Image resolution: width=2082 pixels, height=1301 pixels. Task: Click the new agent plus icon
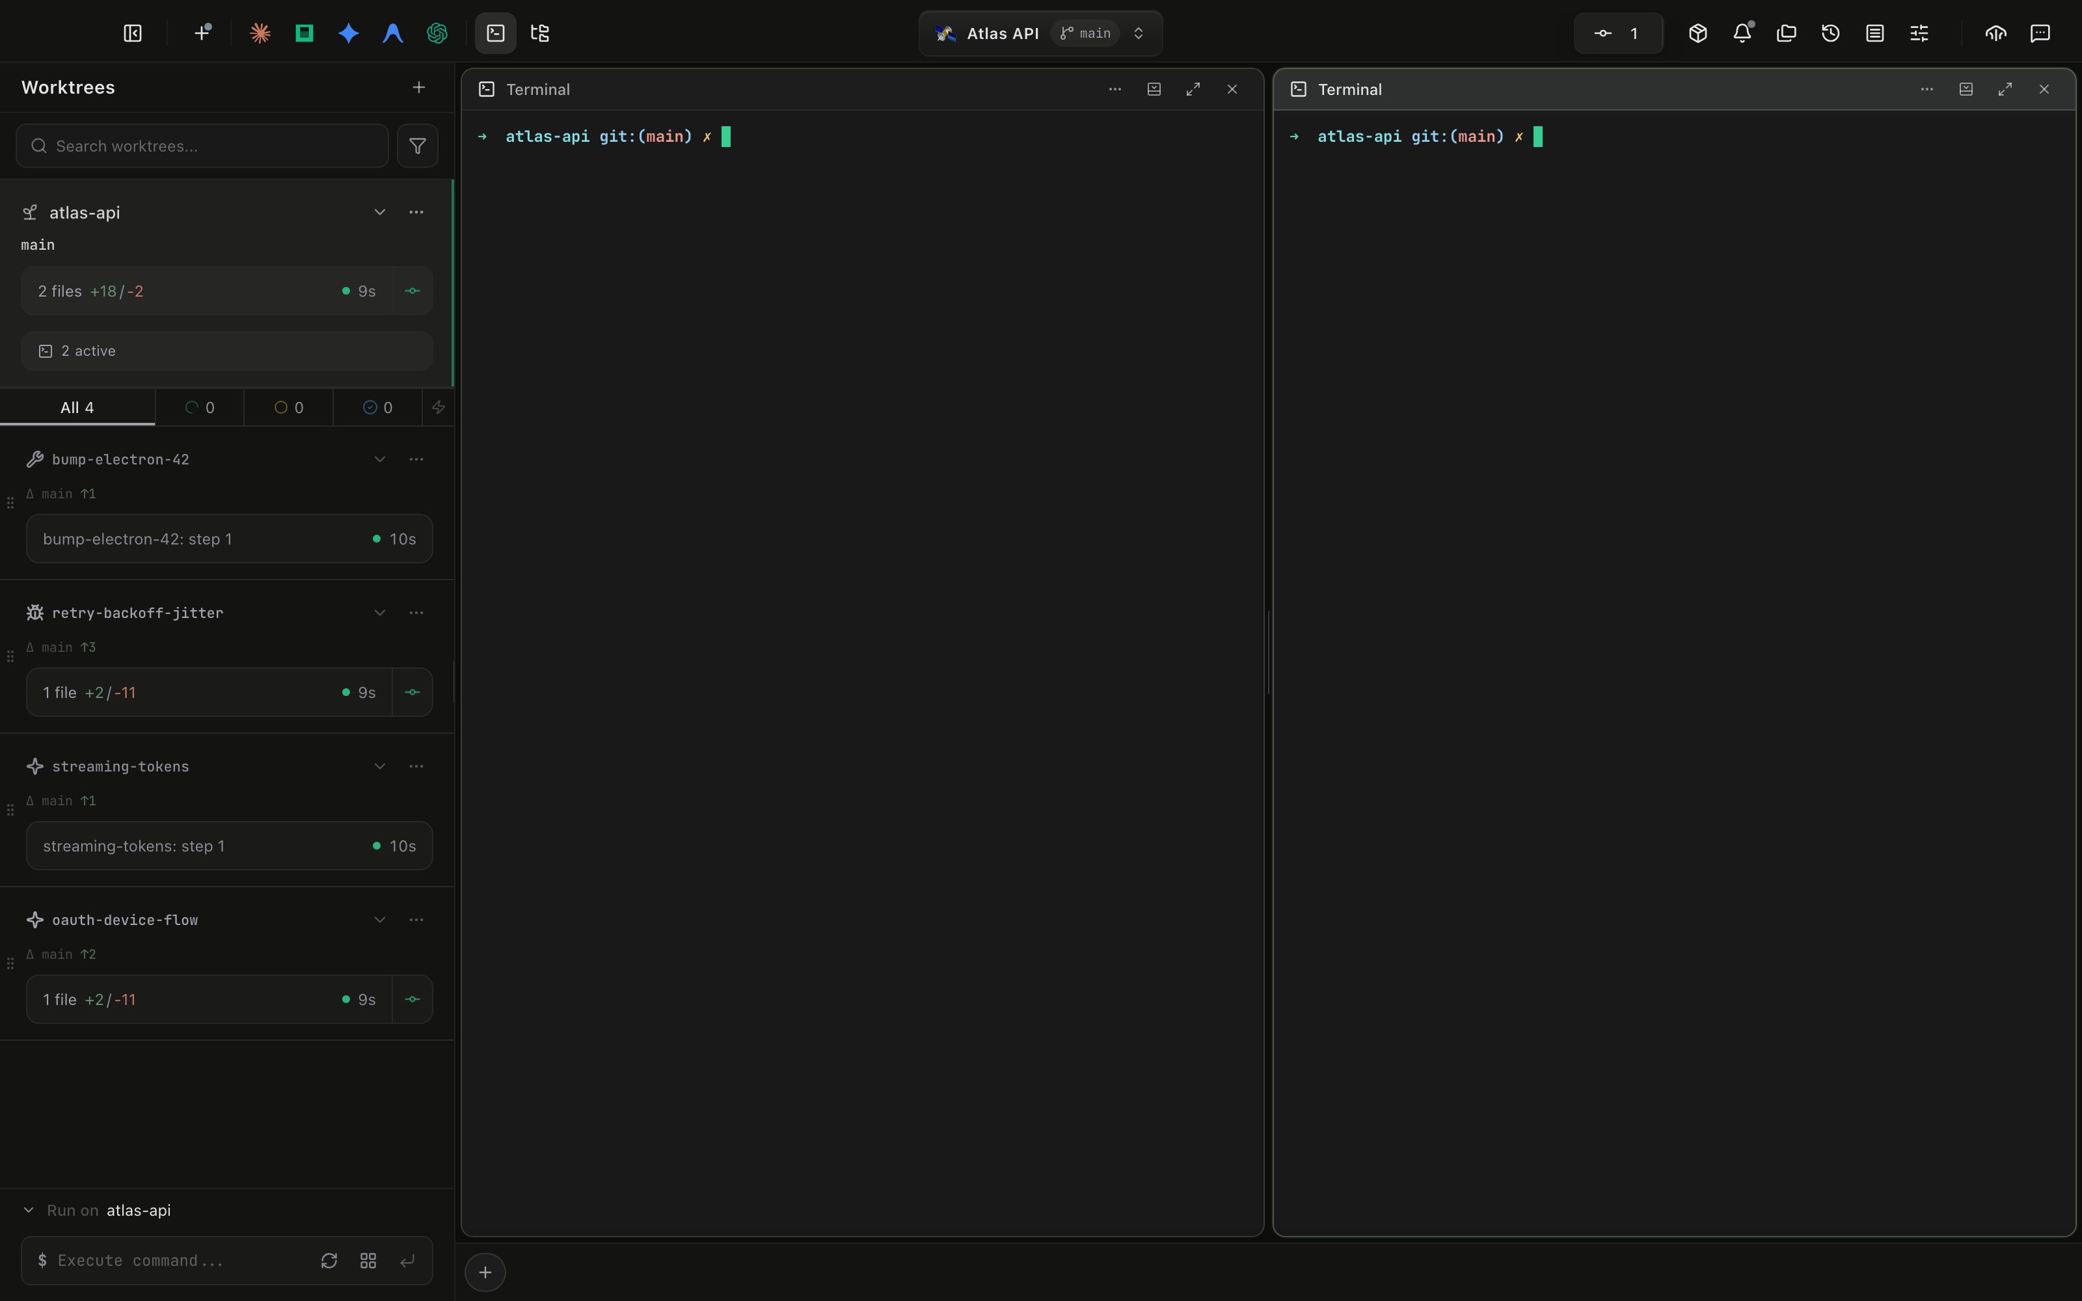click(202, 34)
